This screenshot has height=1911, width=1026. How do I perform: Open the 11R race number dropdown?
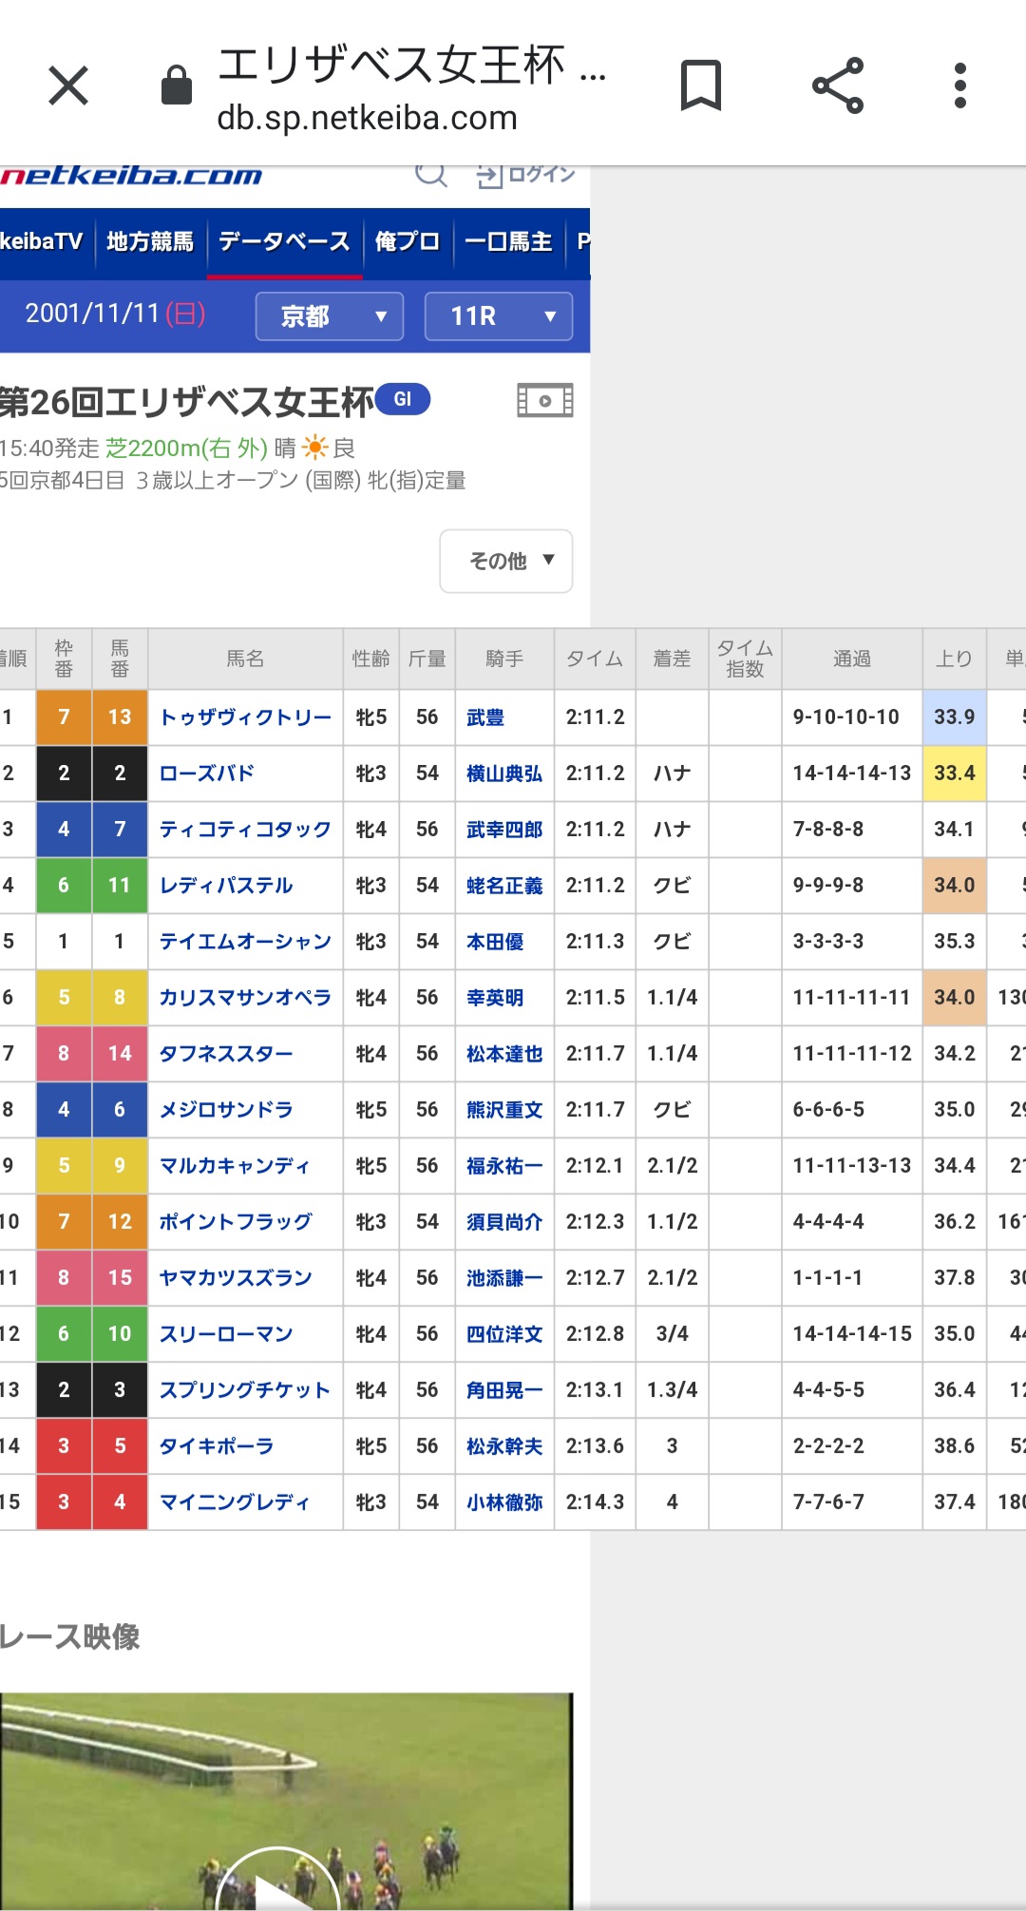tap(498, 316)
